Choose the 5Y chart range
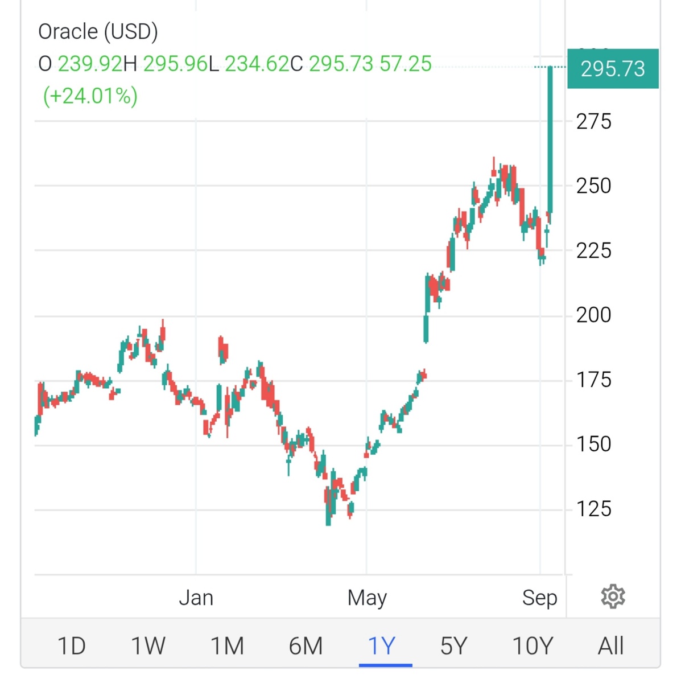This screenshot has height=683, width=681. [453, 646]
